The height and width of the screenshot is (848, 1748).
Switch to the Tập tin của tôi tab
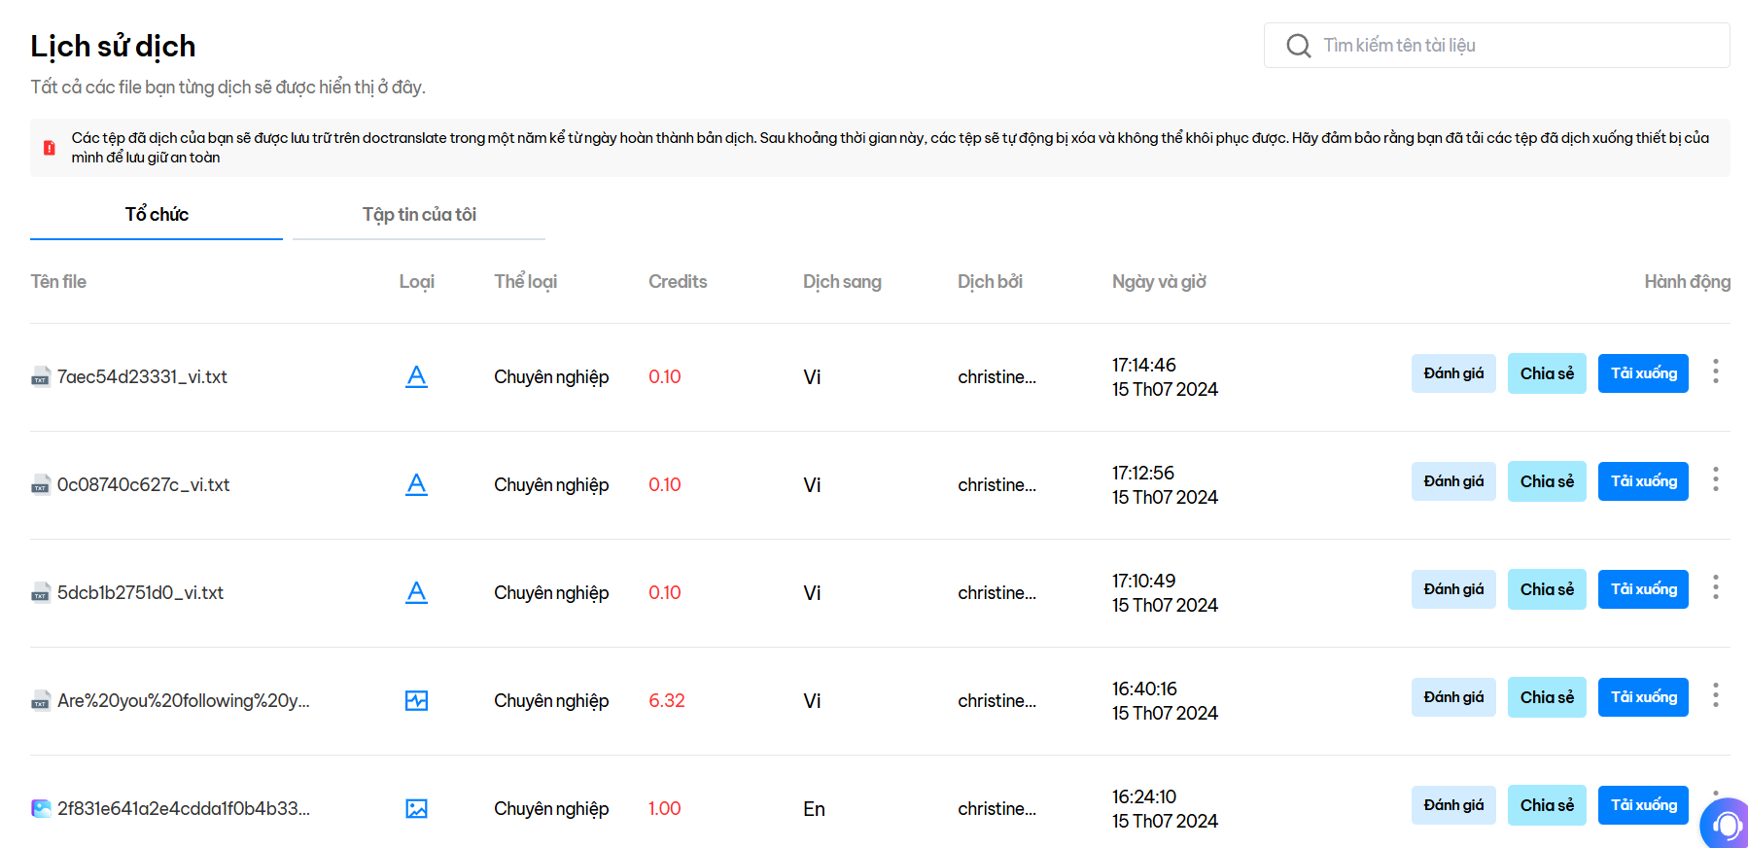[419, 215]
